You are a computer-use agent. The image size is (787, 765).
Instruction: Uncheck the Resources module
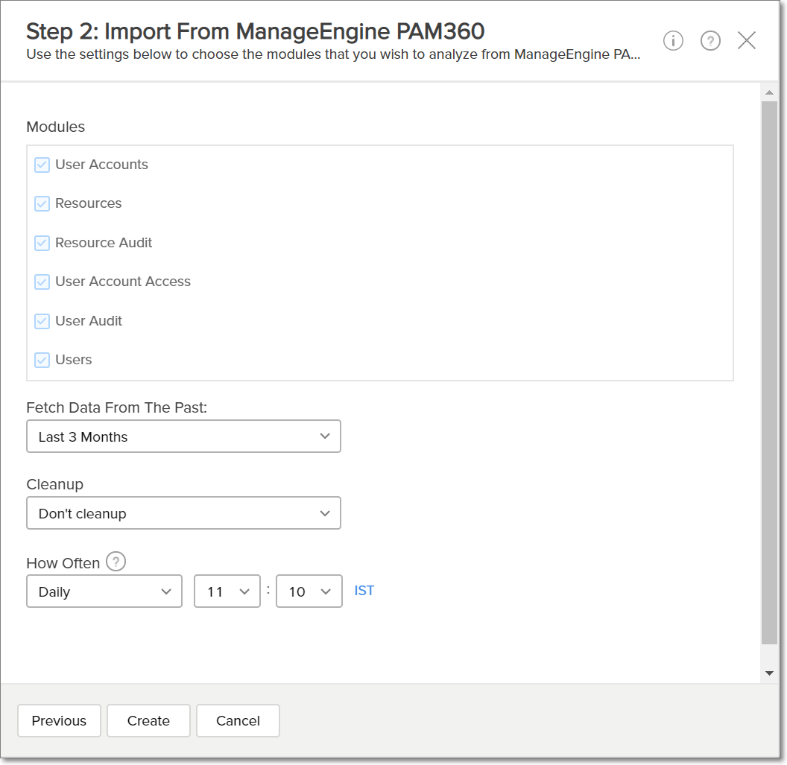click(42, 203)
